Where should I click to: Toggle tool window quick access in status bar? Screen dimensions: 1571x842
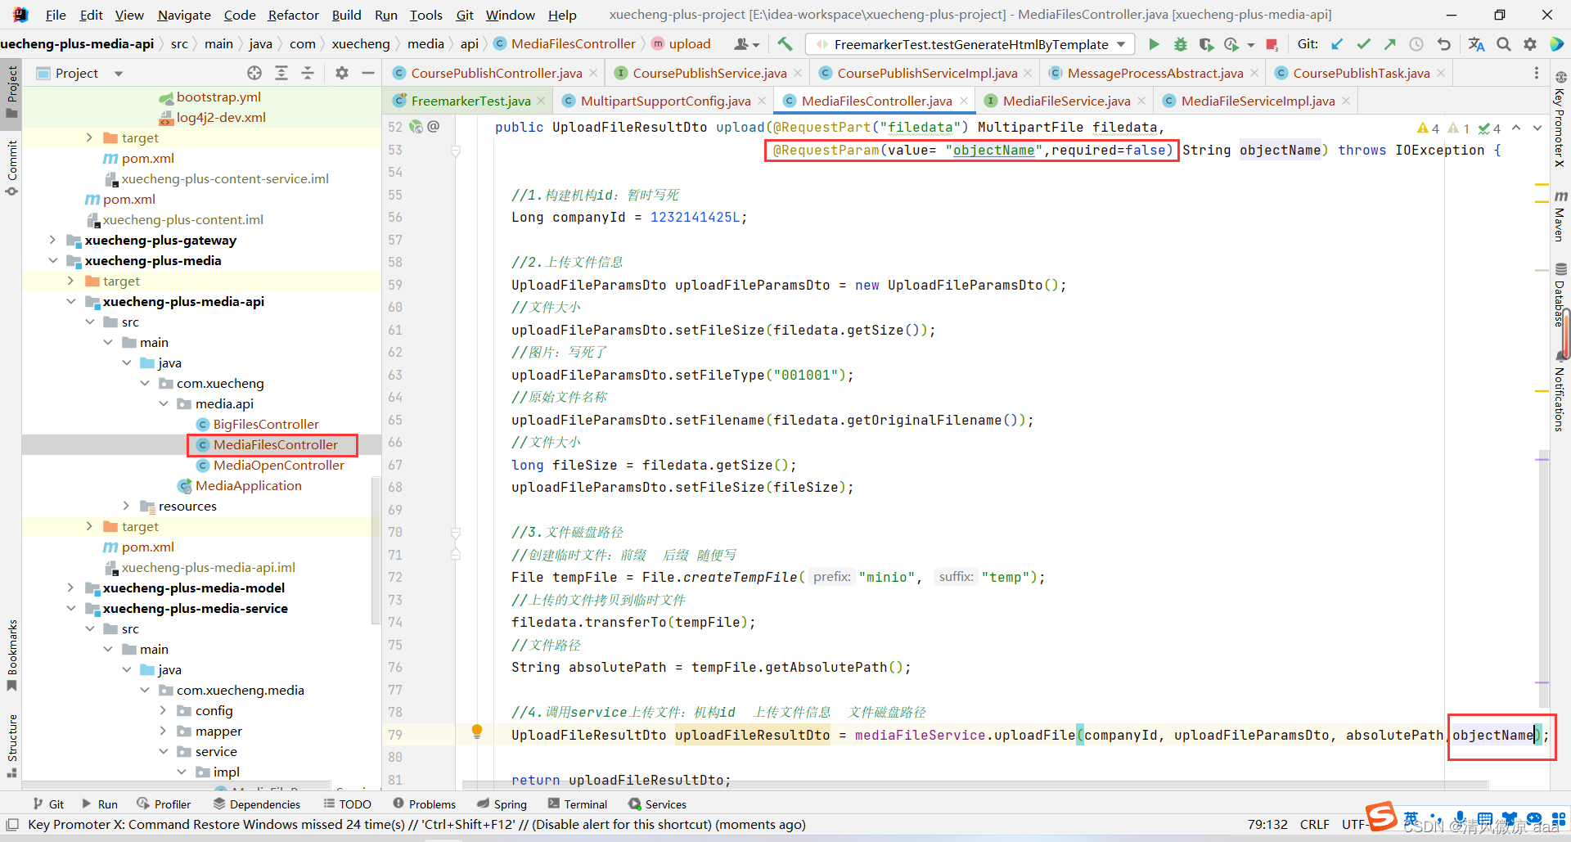coord(12,824)
